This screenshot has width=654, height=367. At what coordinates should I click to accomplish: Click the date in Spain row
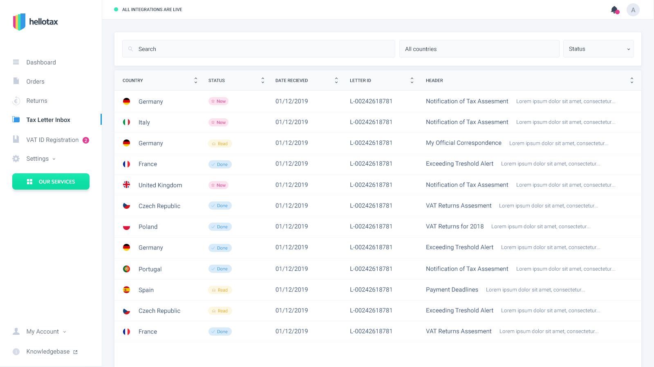pos(292,290)
